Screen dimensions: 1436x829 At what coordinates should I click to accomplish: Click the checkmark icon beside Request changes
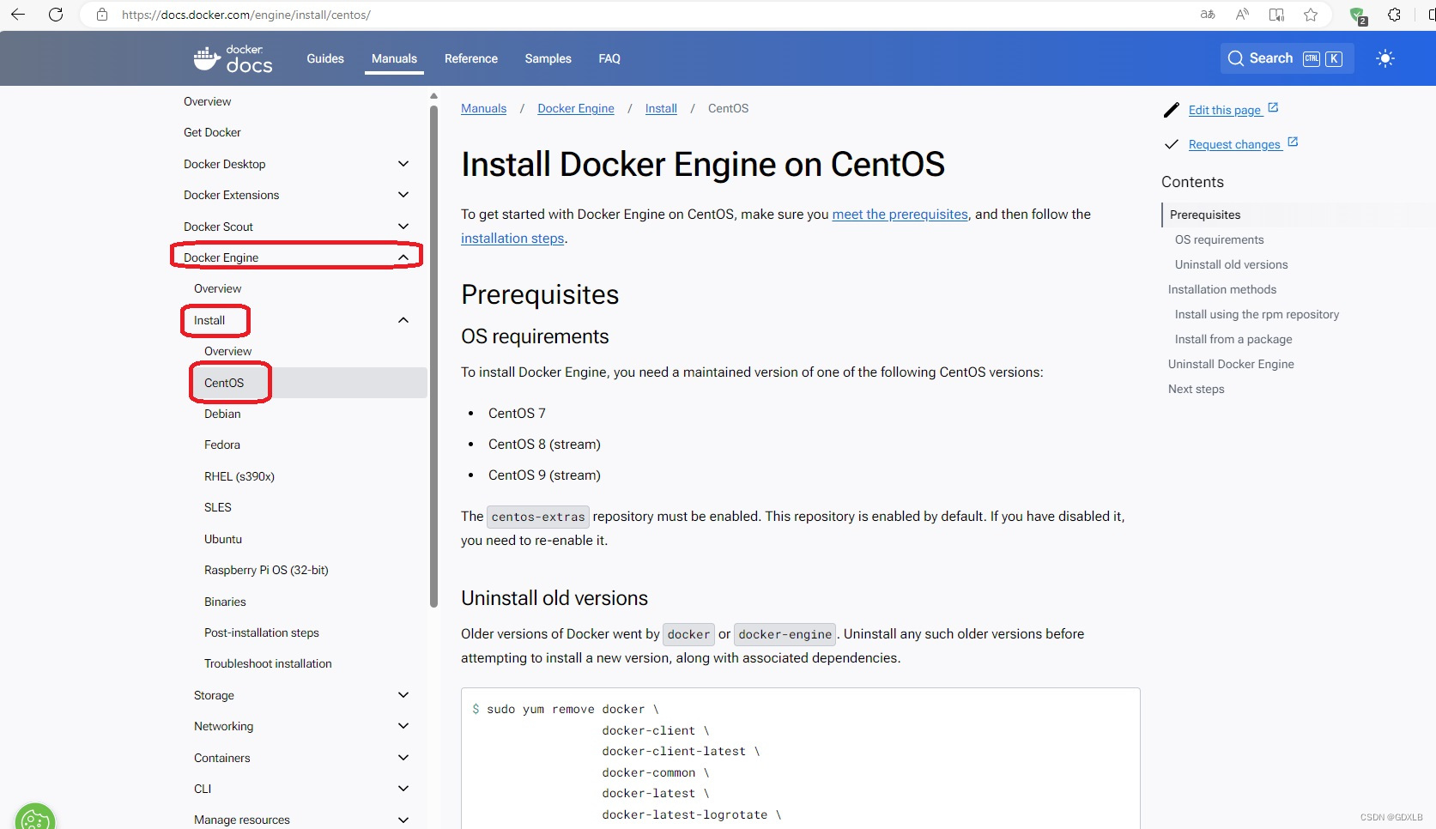[1172, 144]
